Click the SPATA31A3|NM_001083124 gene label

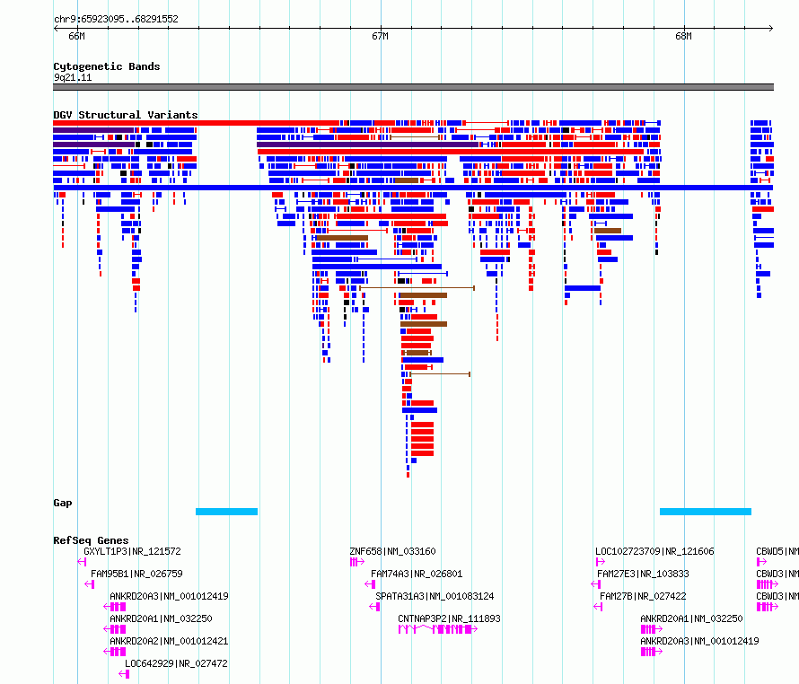pos(435,596)
